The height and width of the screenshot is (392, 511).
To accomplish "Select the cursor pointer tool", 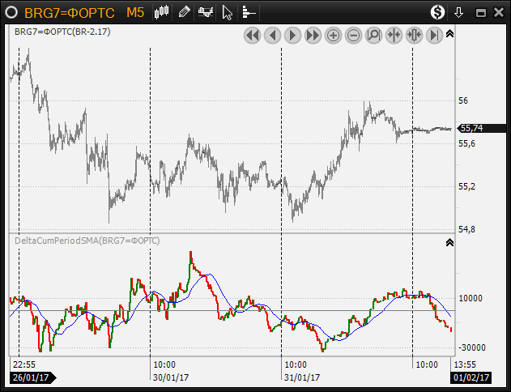I will pos(228,12).
